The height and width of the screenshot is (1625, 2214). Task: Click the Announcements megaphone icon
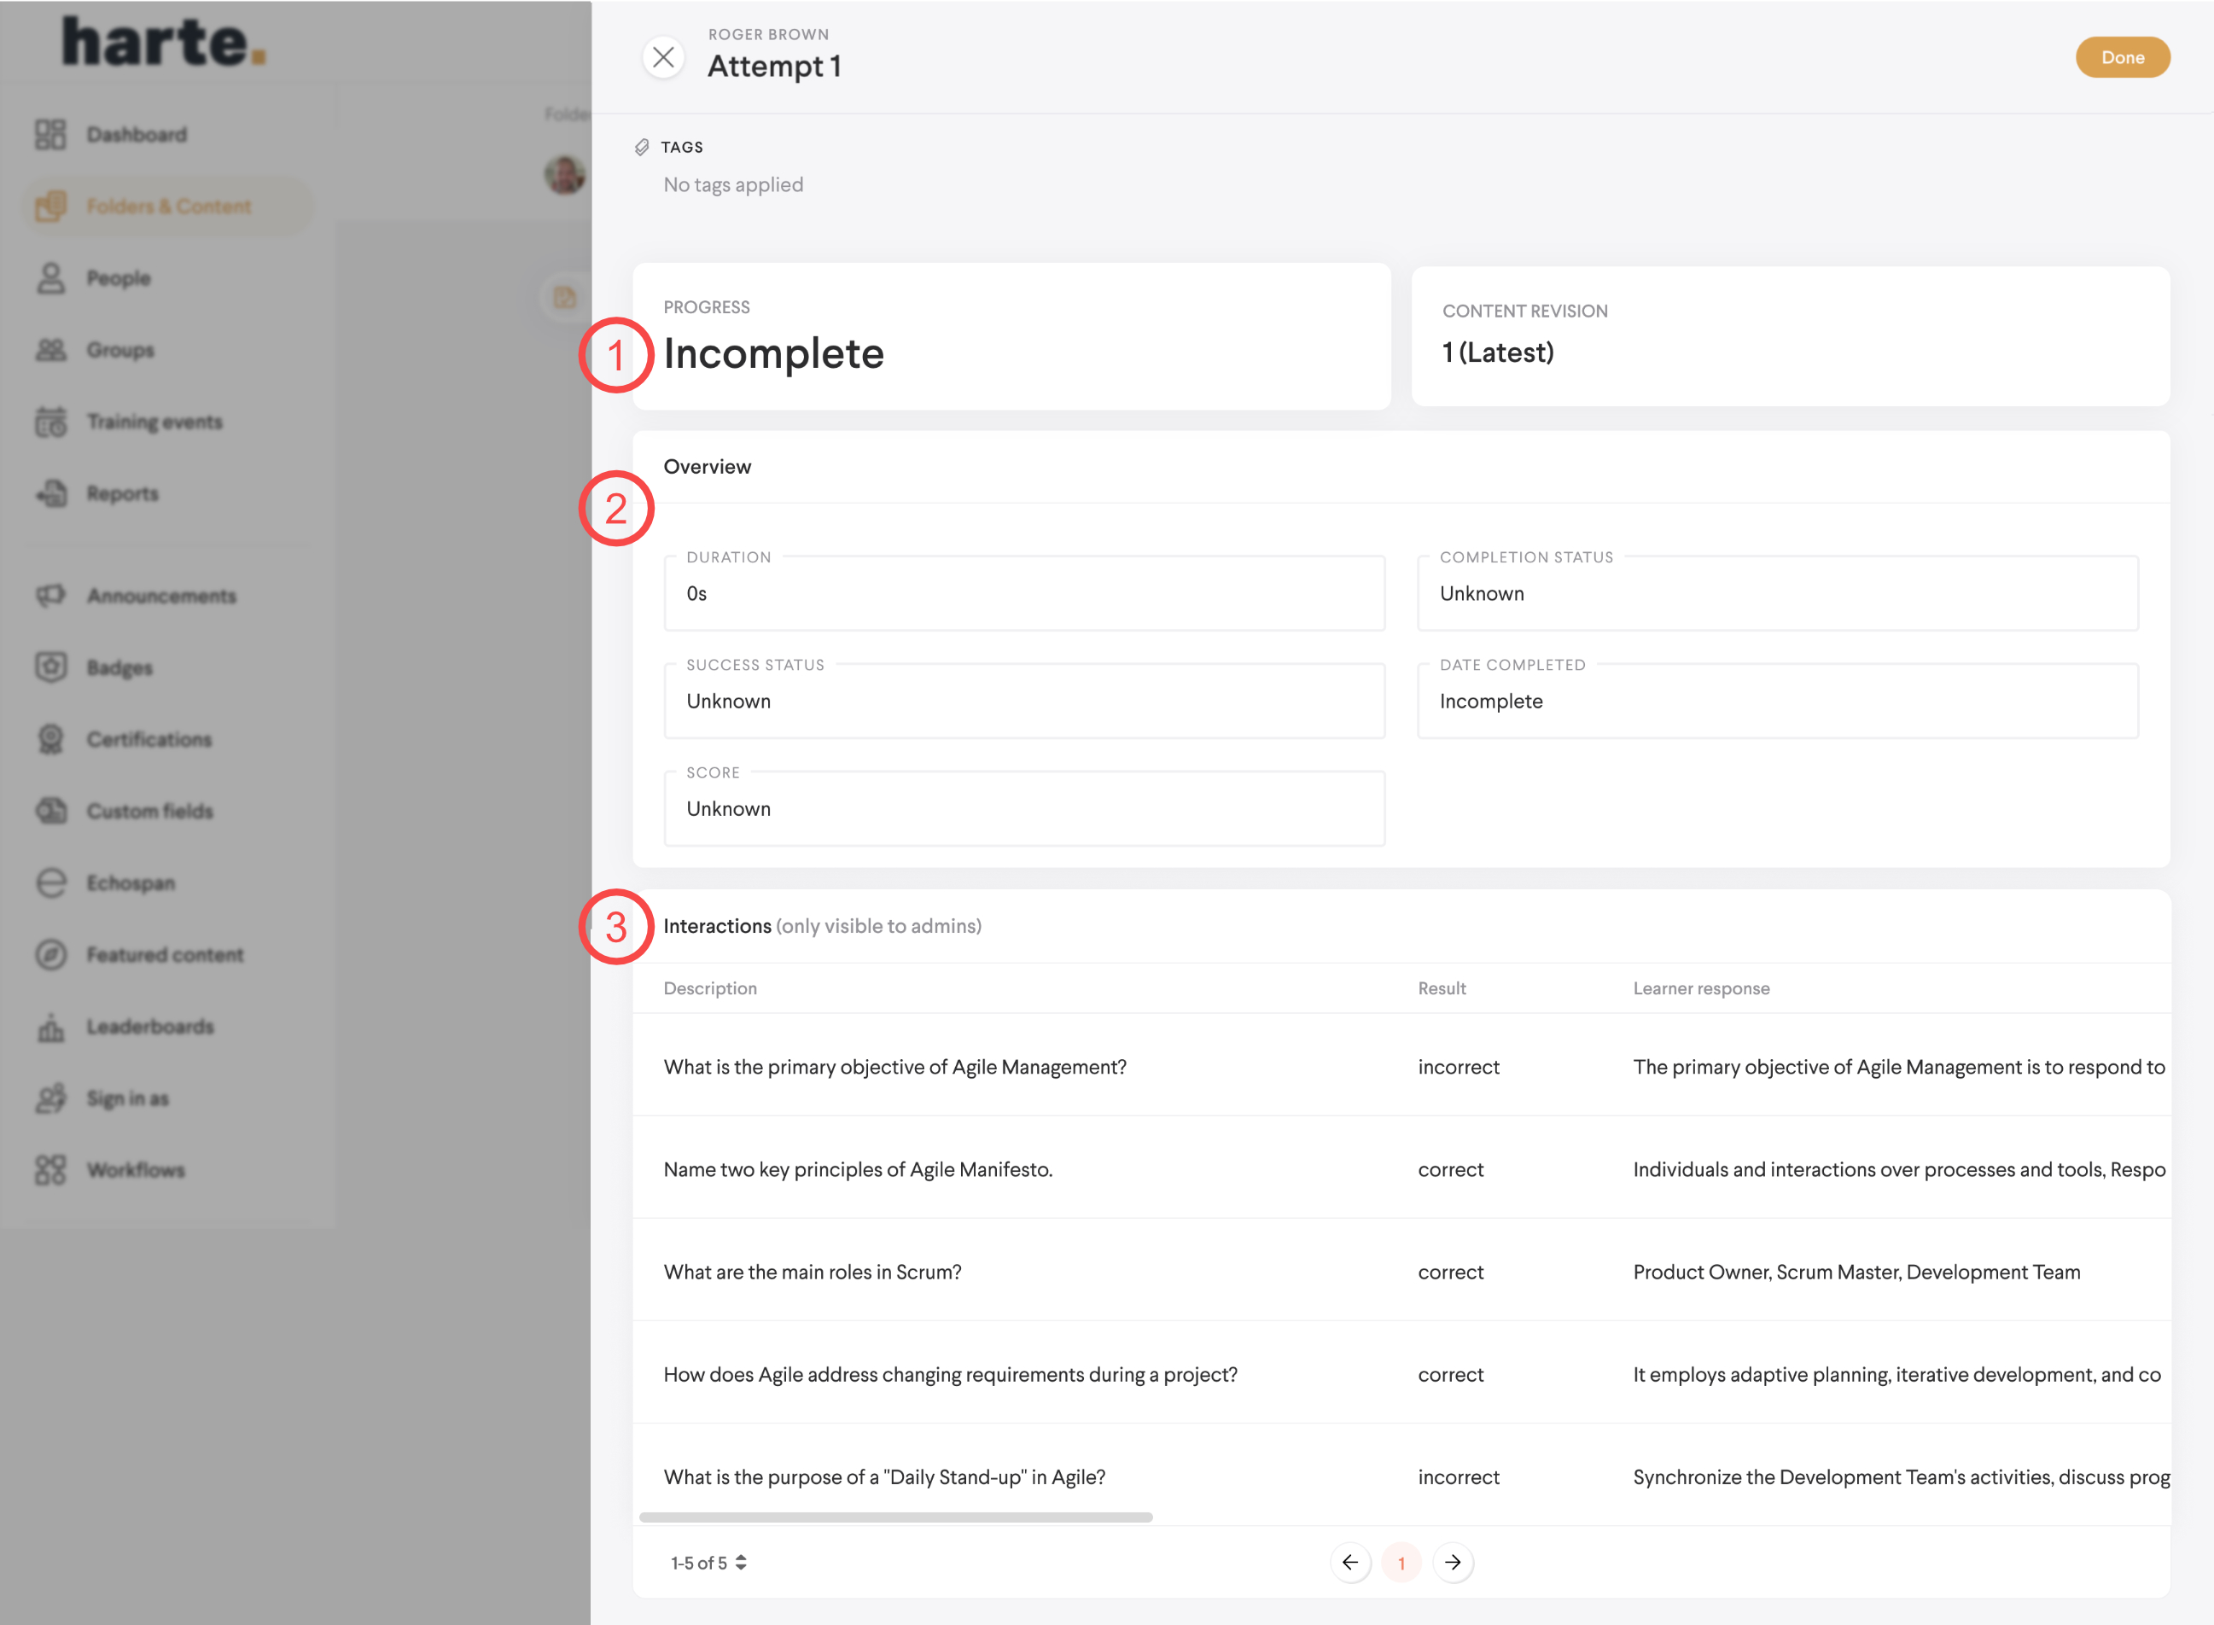tap(50, 596)
